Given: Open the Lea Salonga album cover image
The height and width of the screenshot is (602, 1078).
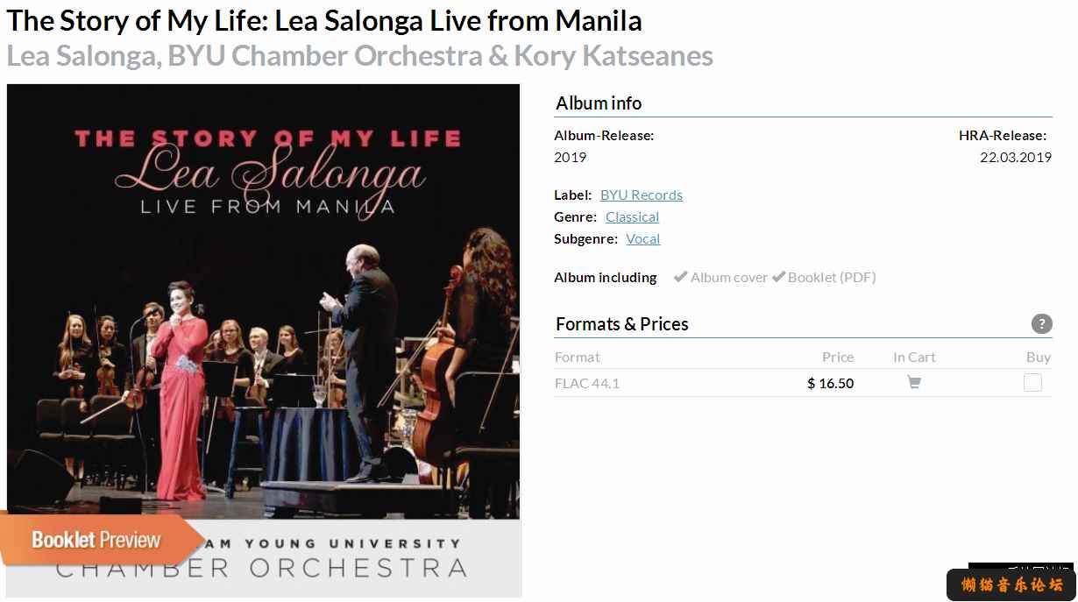Looking at the screenshot, I should point(263,340).
